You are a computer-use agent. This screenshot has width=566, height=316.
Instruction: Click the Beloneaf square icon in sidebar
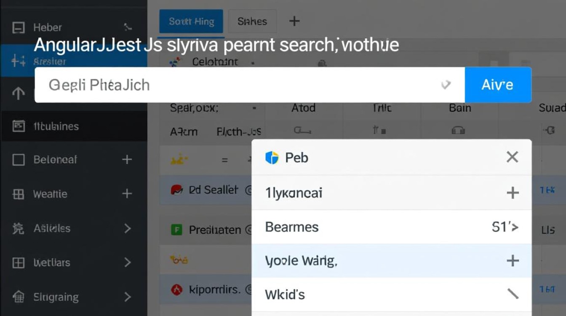click(x=19, y=160)
